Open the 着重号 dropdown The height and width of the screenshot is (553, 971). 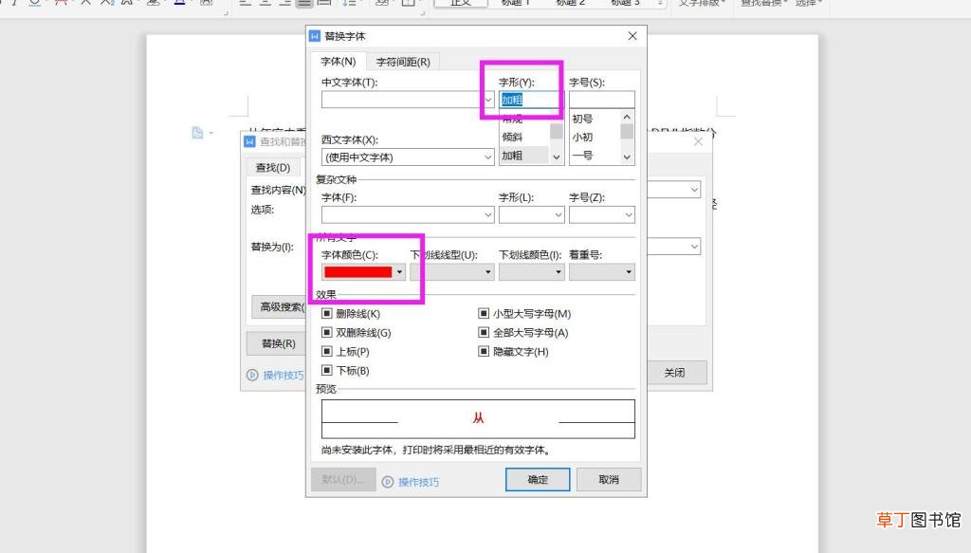(x=601, y=272)
